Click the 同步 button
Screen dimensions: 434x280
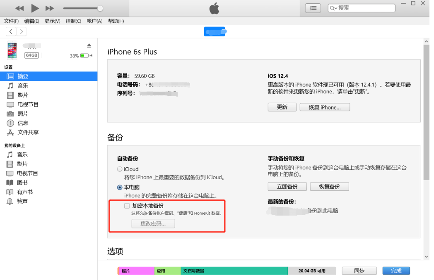359,271
